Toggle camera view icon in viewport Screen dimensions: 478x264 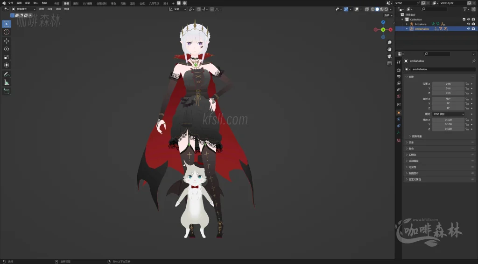click(x=389, y=56)
